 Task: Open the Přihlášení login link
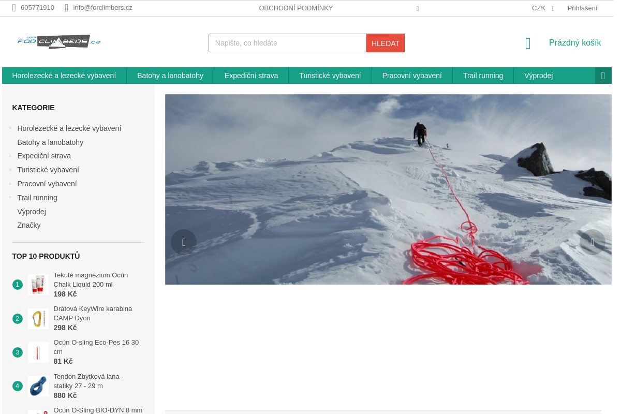point(582,8)
